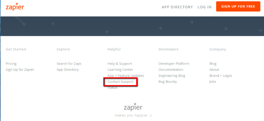Open the About page link
264x121 pixels.
click(x=214, y=70)
